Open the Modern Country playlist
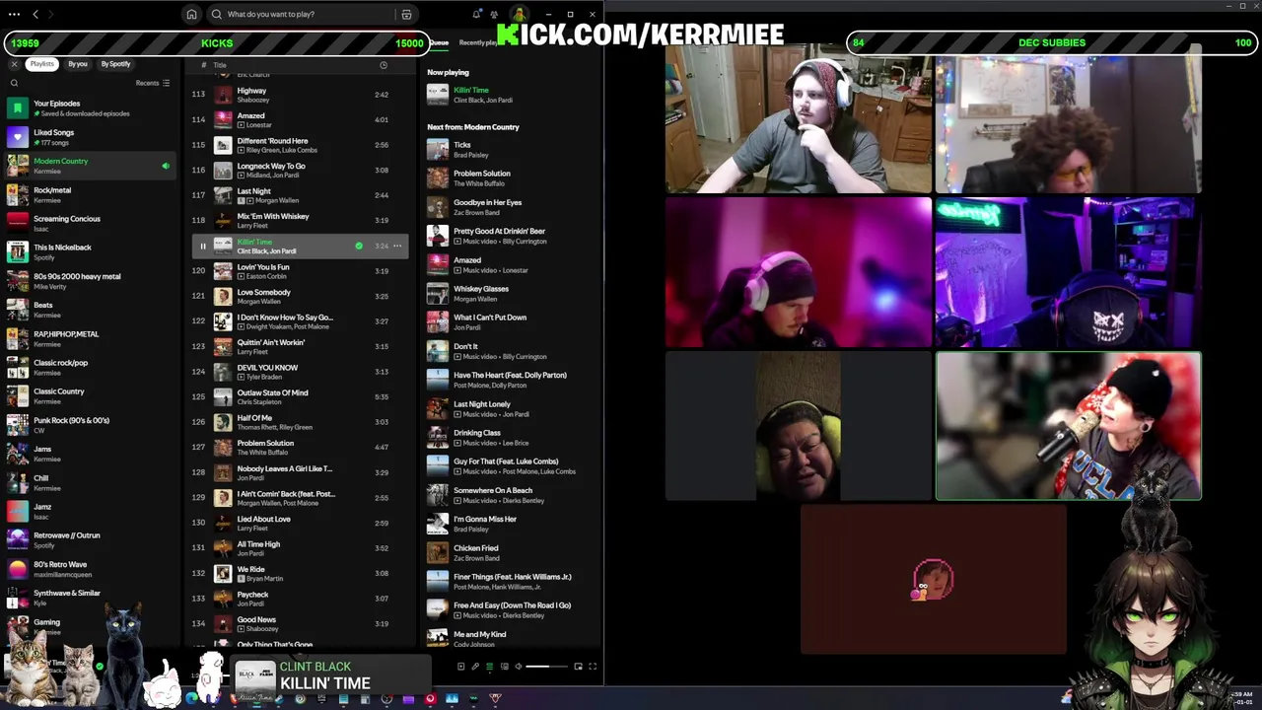The height and width of the screenshot is (710, 1262). click(94, 166)
